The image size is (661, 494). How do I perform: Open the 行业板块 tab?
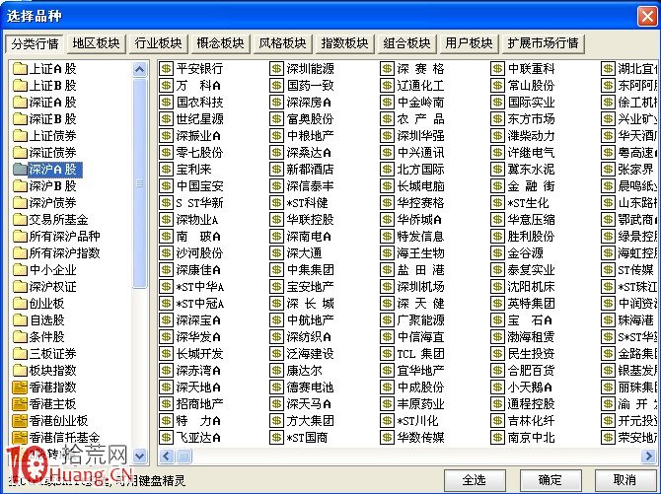(158, 43)
